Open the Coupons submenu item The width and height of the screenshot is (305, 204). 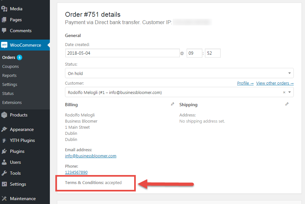11,67
